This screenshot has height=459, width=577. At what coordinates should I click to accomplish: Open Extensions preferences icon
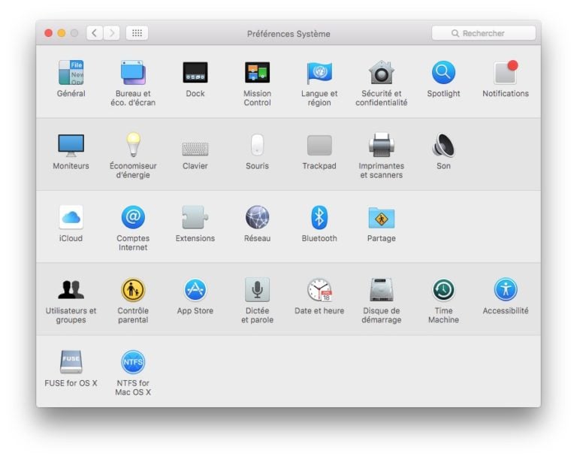tap(195, 217)
